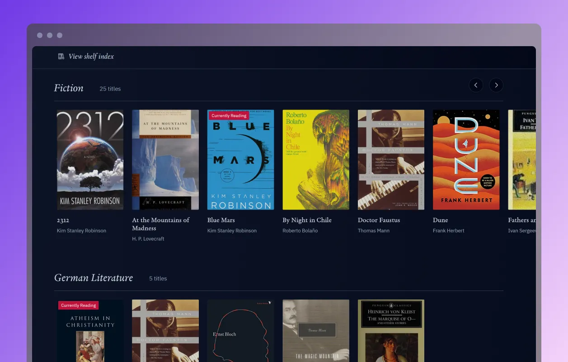Click the By Night in Chile title text
Screen dimensions: 568x362
tap(307, 220)
